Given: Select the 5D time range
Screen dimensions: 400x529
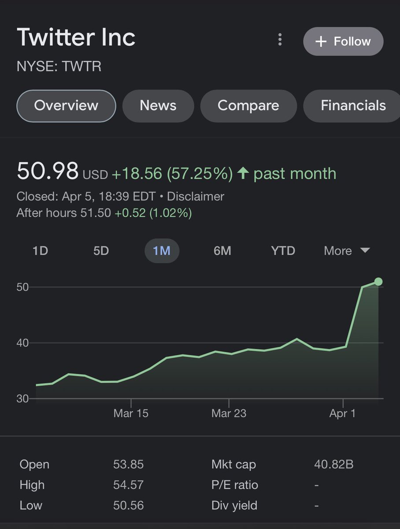Looking at the screenshot, I should (x=101, y=251).
